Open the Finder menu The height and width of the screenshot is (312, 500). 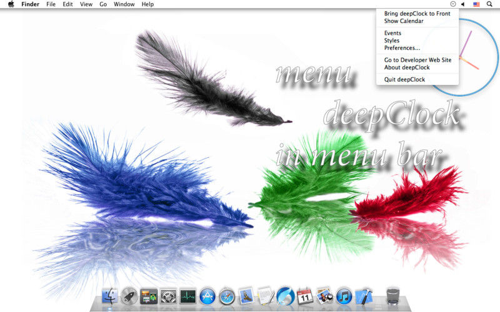click(x=30, y=4)
